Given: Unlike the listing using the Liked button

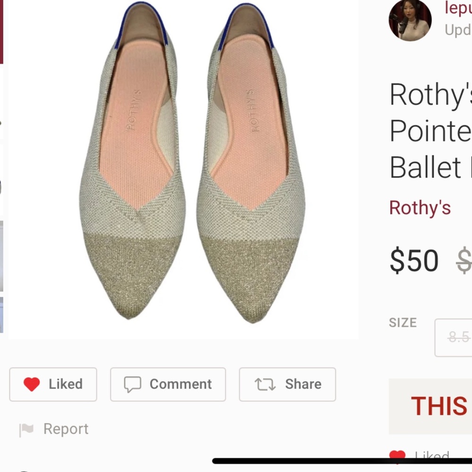Looking at the screenshot, I should 53,384.
